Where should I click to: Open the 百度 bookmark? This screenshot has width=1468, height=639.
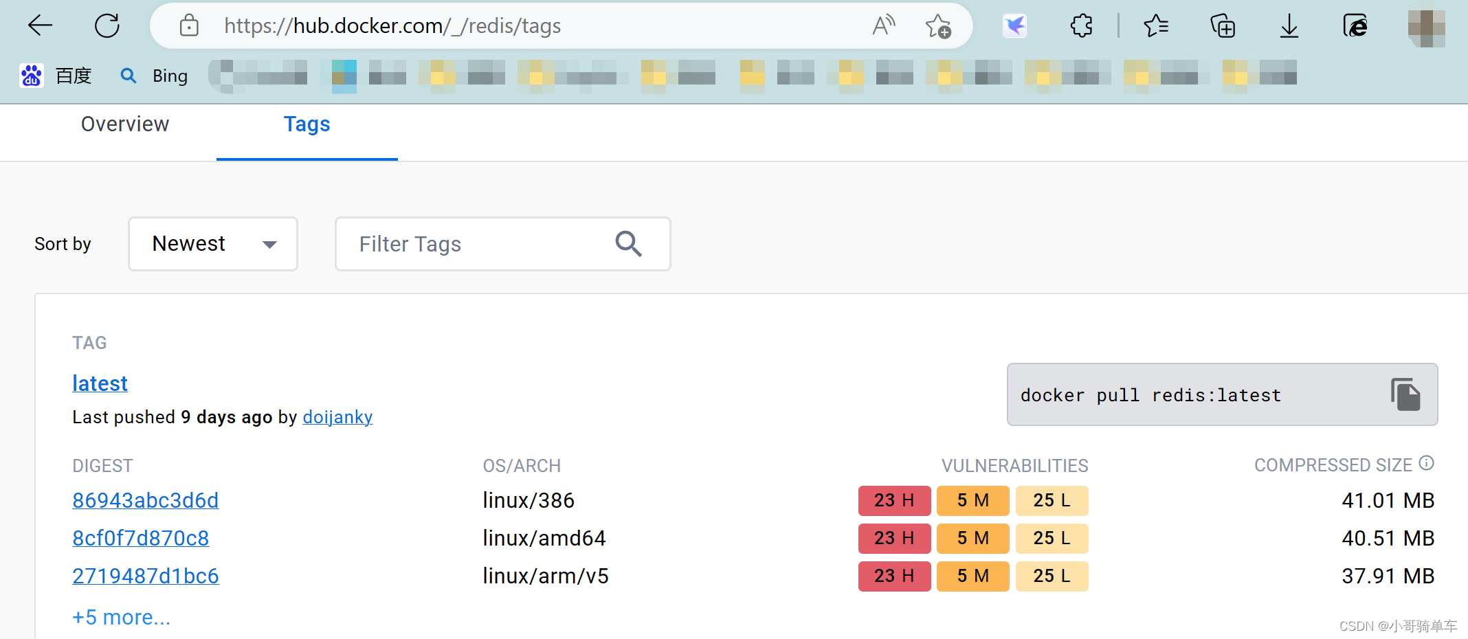(56, 76)
